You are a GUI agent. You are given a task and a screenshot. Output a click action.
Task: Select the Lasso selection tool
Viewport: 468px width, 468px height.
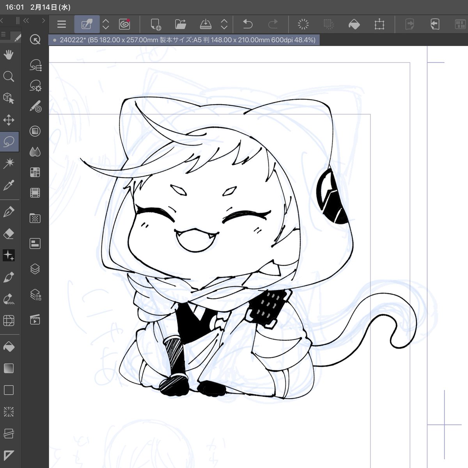click(x=9, y=142)
